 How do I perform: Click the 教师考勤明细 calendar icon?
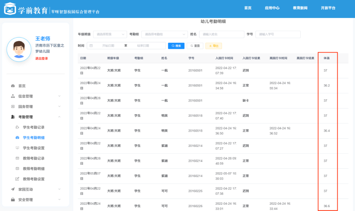tap(17, 169)
